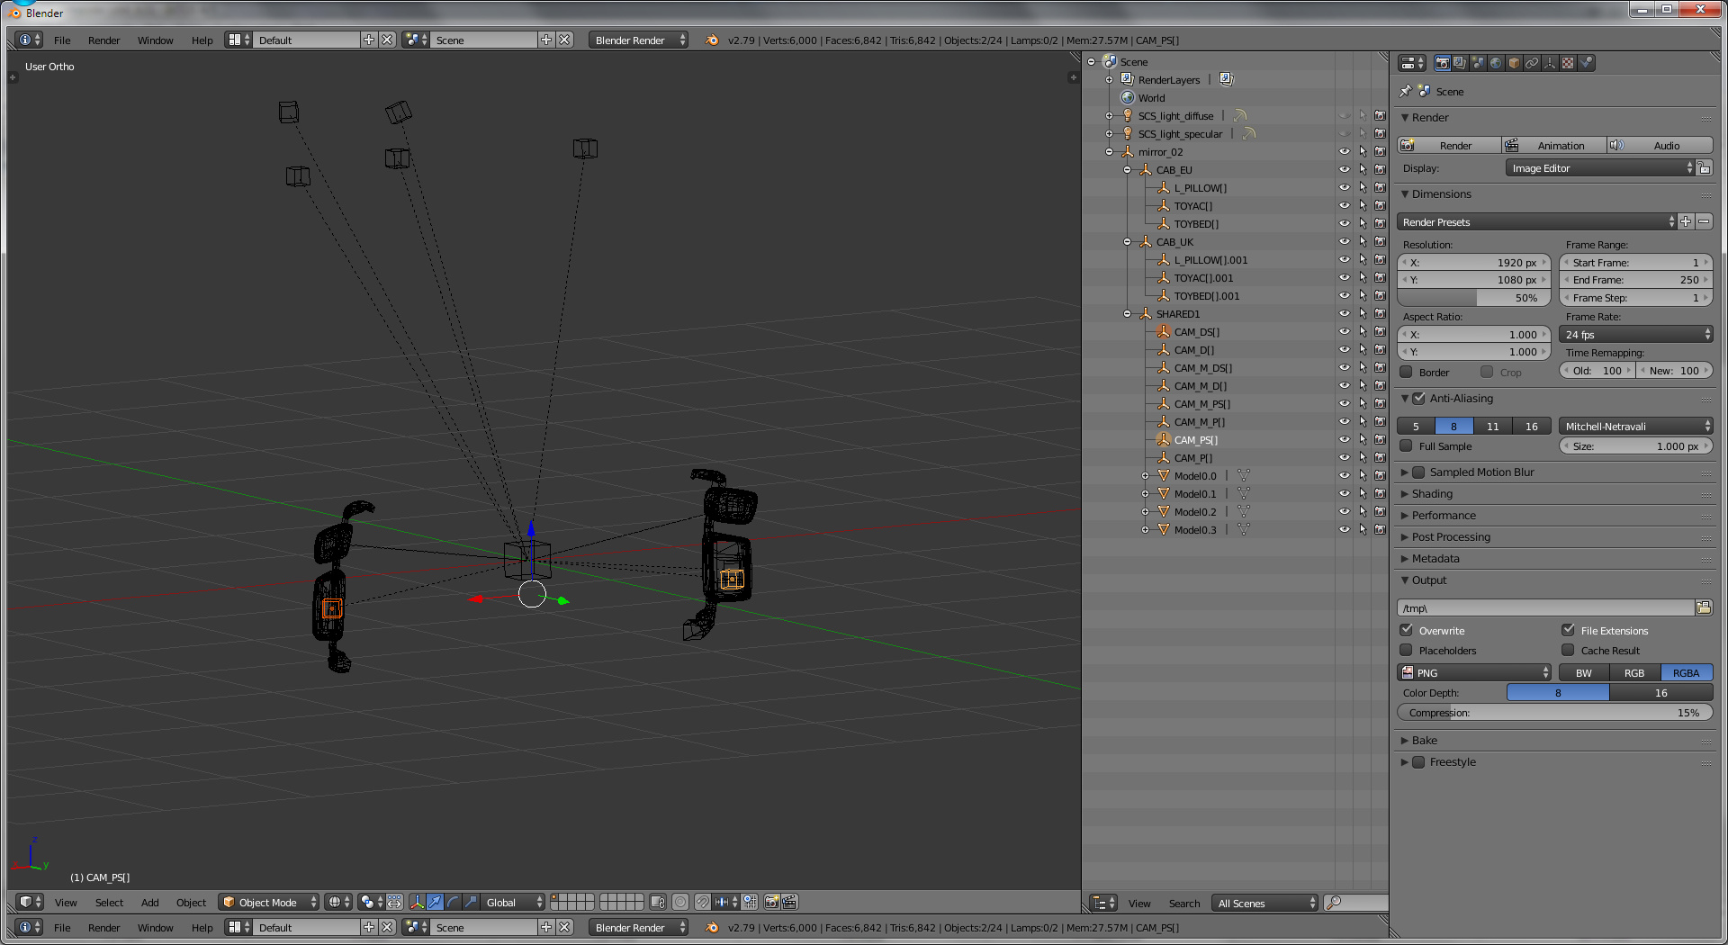The width and height of the screenshot is (1728, 945).
Task: Open the Object Mode dropdown
Action: click(x=269, y=902)
